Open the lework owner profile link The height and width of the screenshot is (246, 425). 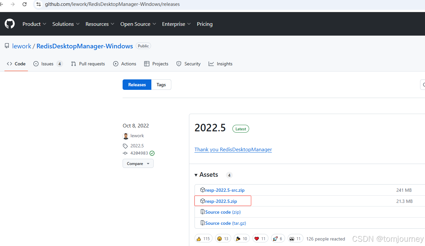[22, 46]
